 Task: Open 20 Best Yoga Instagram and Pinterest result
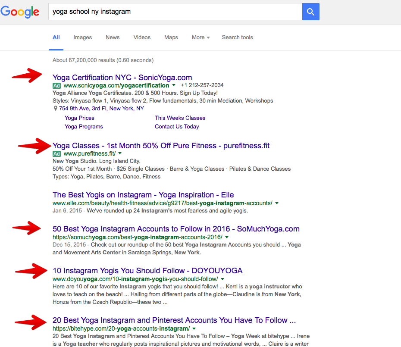(174, 320)
